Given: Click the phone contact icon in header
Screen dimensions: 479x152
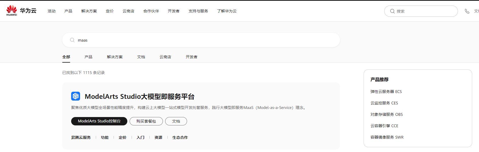Looking at the screenshot, I should [x=467, y=11].
